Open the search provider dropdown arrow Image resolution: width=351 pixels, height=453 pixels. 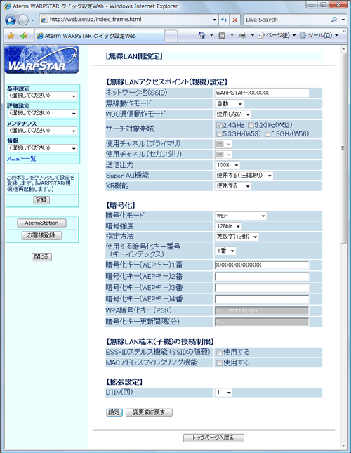(343, 20)
